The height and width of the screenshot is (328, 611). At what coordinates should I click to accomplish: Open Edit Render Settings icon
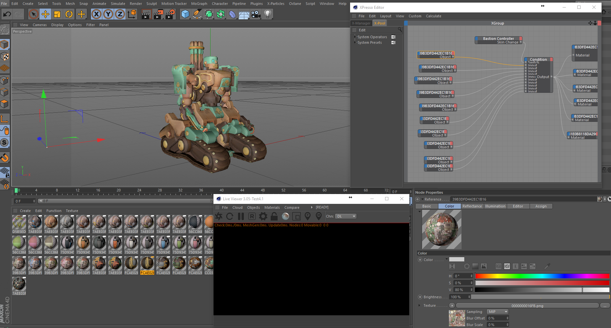170,14
